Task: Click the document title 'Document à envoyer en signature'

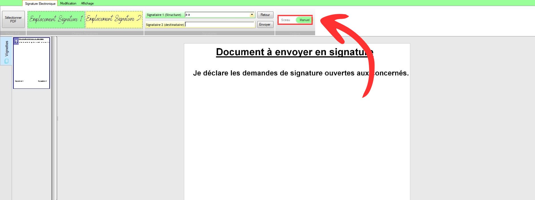Action: 295,52
